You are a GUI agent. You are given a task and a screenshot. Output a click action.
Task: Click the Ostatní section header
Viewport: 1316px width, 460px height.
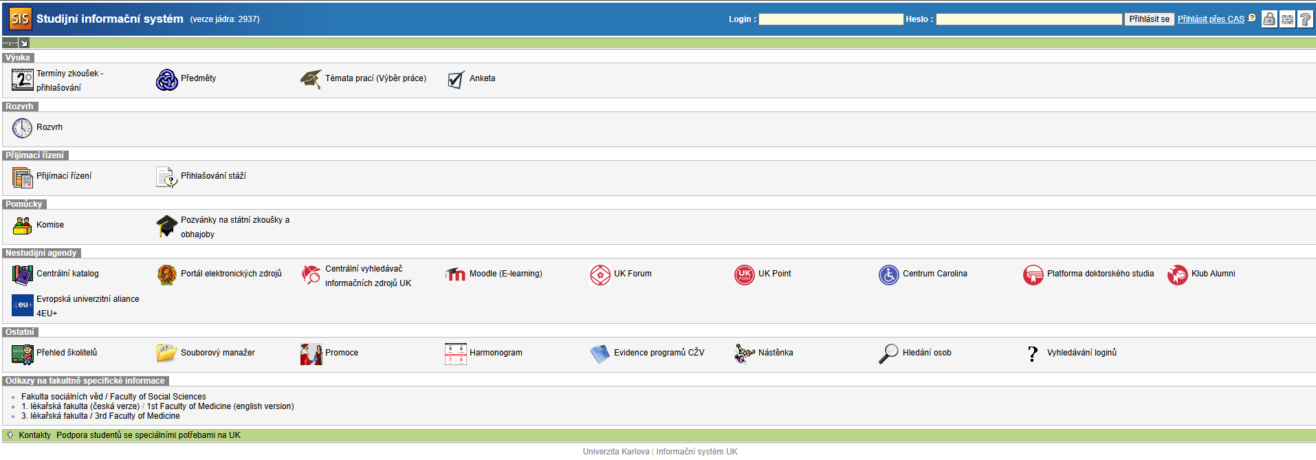tap(20, 332)
